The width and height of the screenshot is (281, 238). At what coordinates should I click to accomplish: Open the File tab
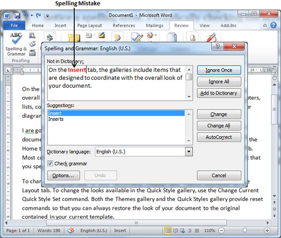(x=14, y=26)
